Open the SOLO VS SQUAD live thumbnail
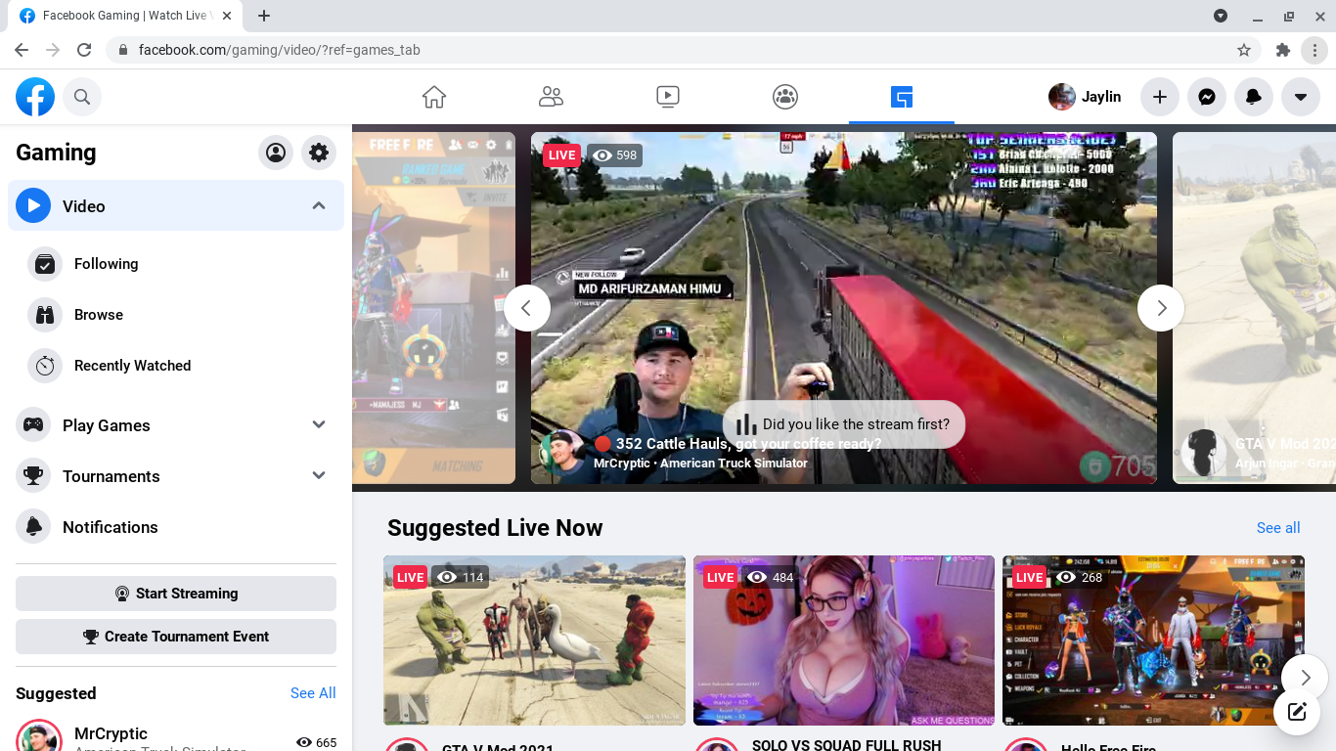 point(844,641)
